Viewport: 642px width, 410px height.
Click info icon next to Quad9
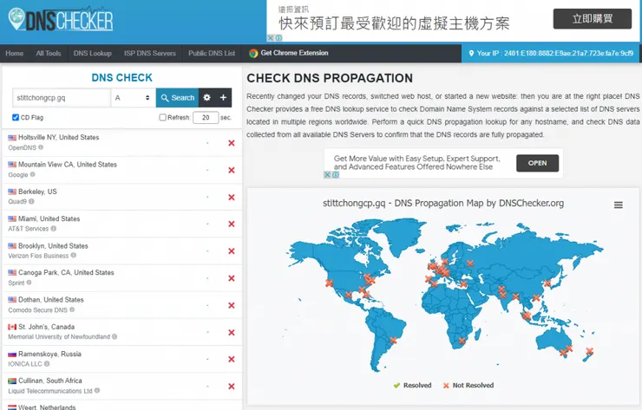31,201
